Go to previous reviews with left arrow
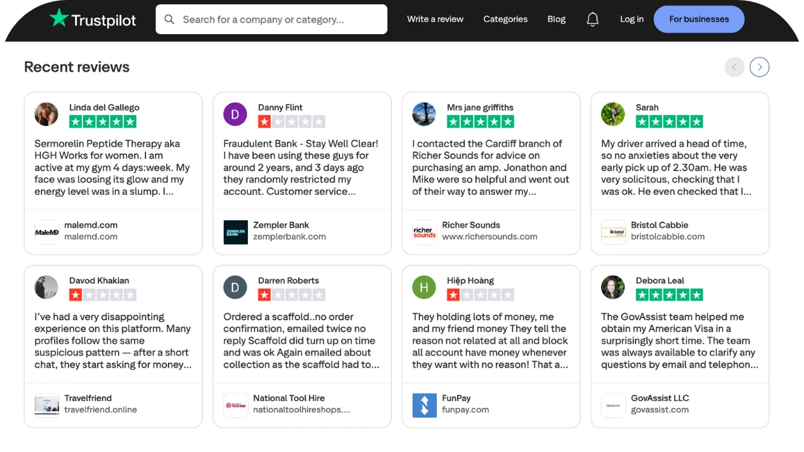This screenshot has height=452, width=804. coord(734,67)
